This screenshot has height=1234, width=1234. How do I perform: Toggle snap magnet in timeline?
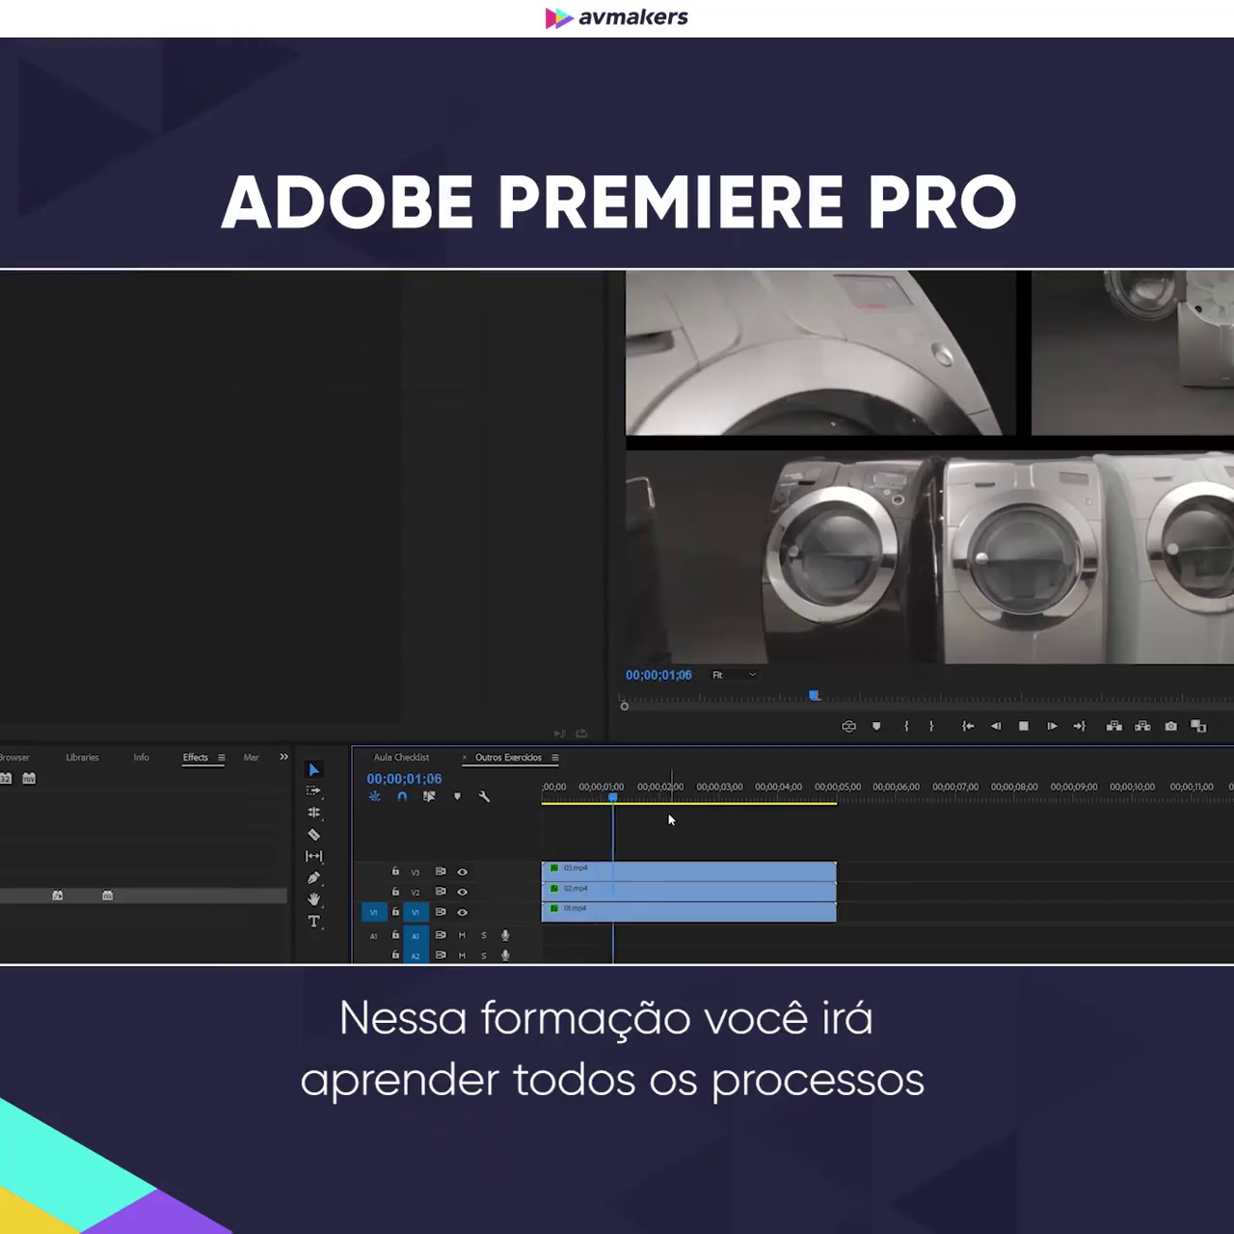point(402,796)
